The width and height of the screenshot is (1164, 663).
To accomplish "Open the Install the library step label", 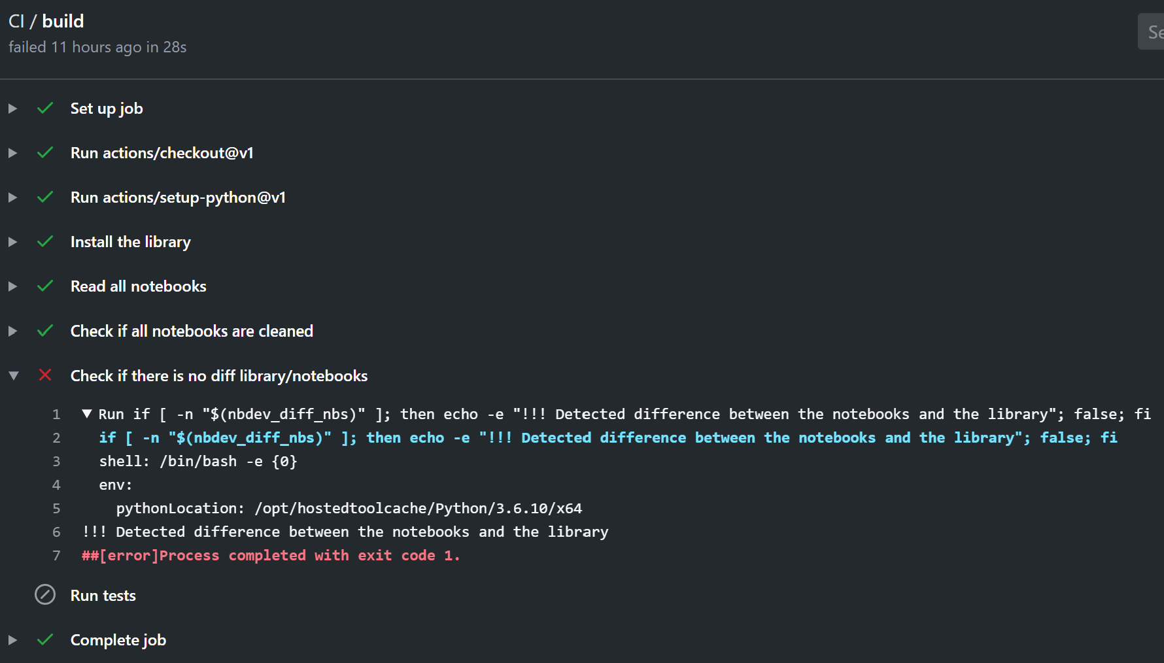I will (x=131, y=242).
